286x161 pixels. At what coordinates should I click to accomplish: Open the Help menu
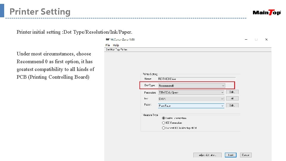point(116,45)
